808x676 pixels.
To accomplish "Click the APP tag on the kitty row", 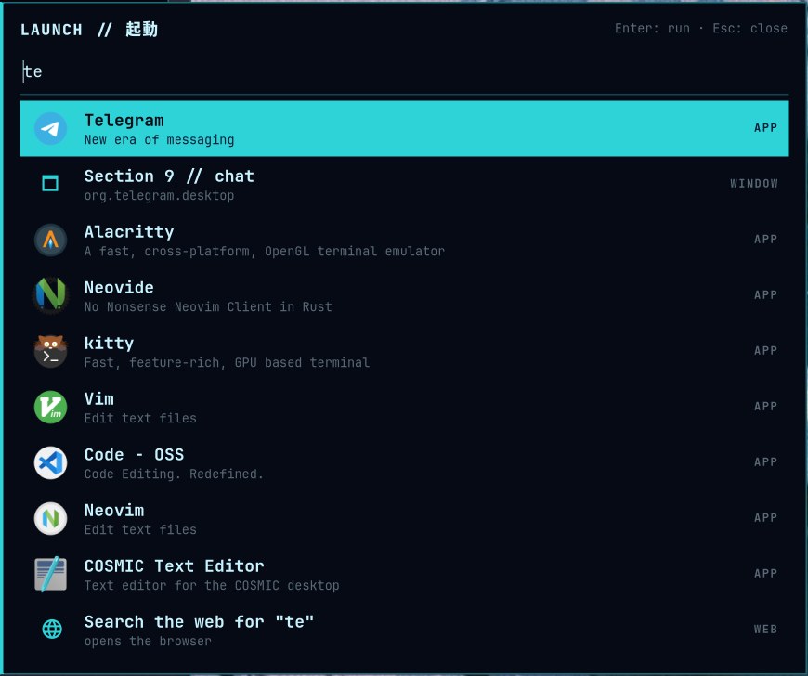I will click(x=766, y=350).
